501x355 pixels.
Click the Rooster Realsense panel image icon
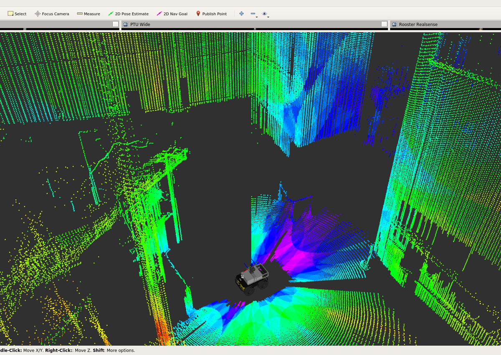(394, 25)
